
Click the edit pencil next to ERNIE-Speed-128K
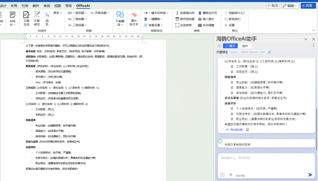click(270, 52)
